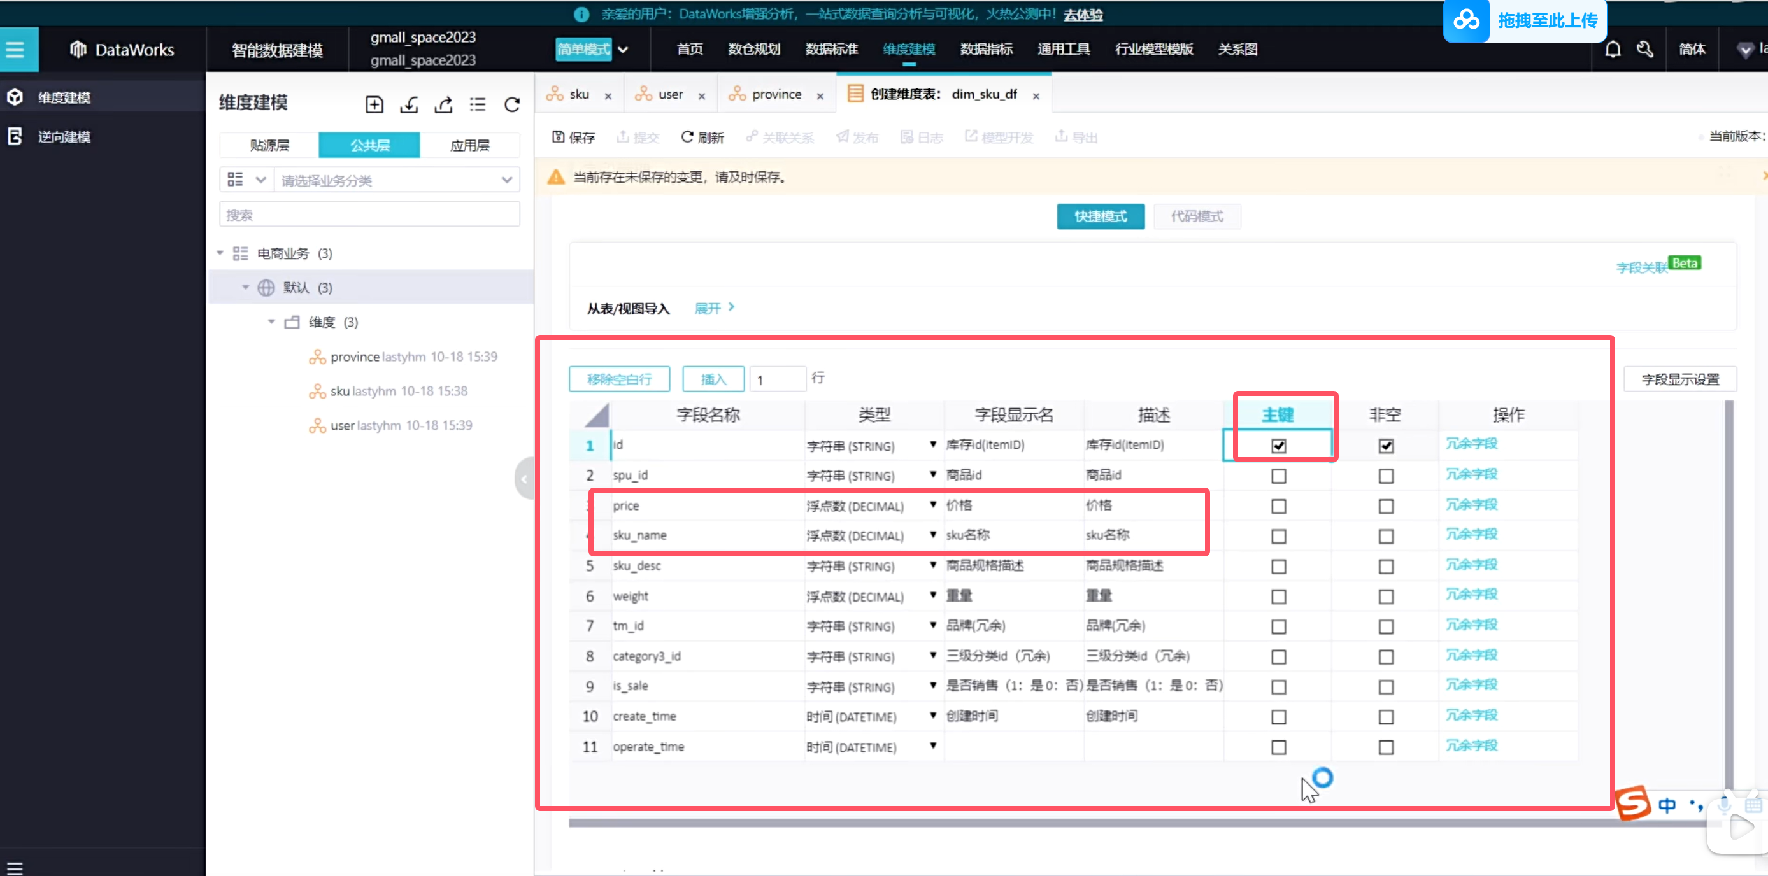Open the notification bell

tap(1613, 50)
